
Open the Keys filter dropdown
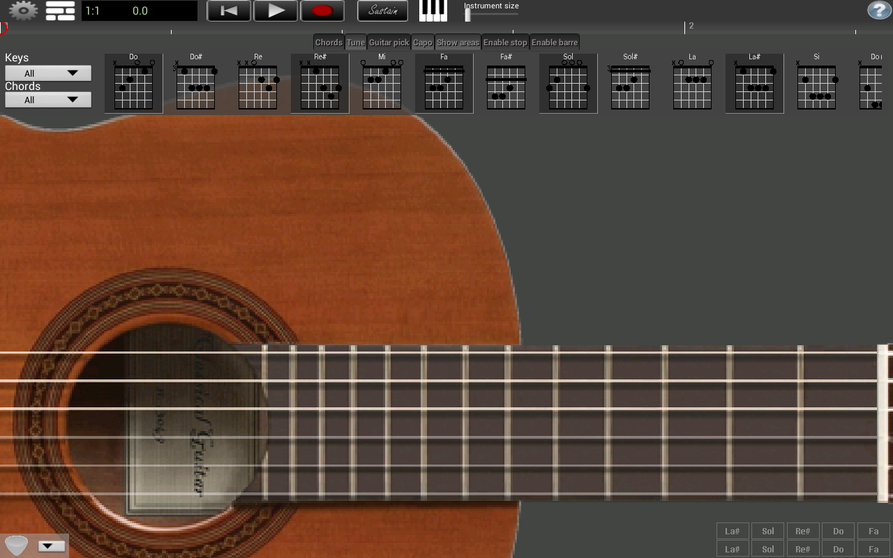[x=47, y=73]
